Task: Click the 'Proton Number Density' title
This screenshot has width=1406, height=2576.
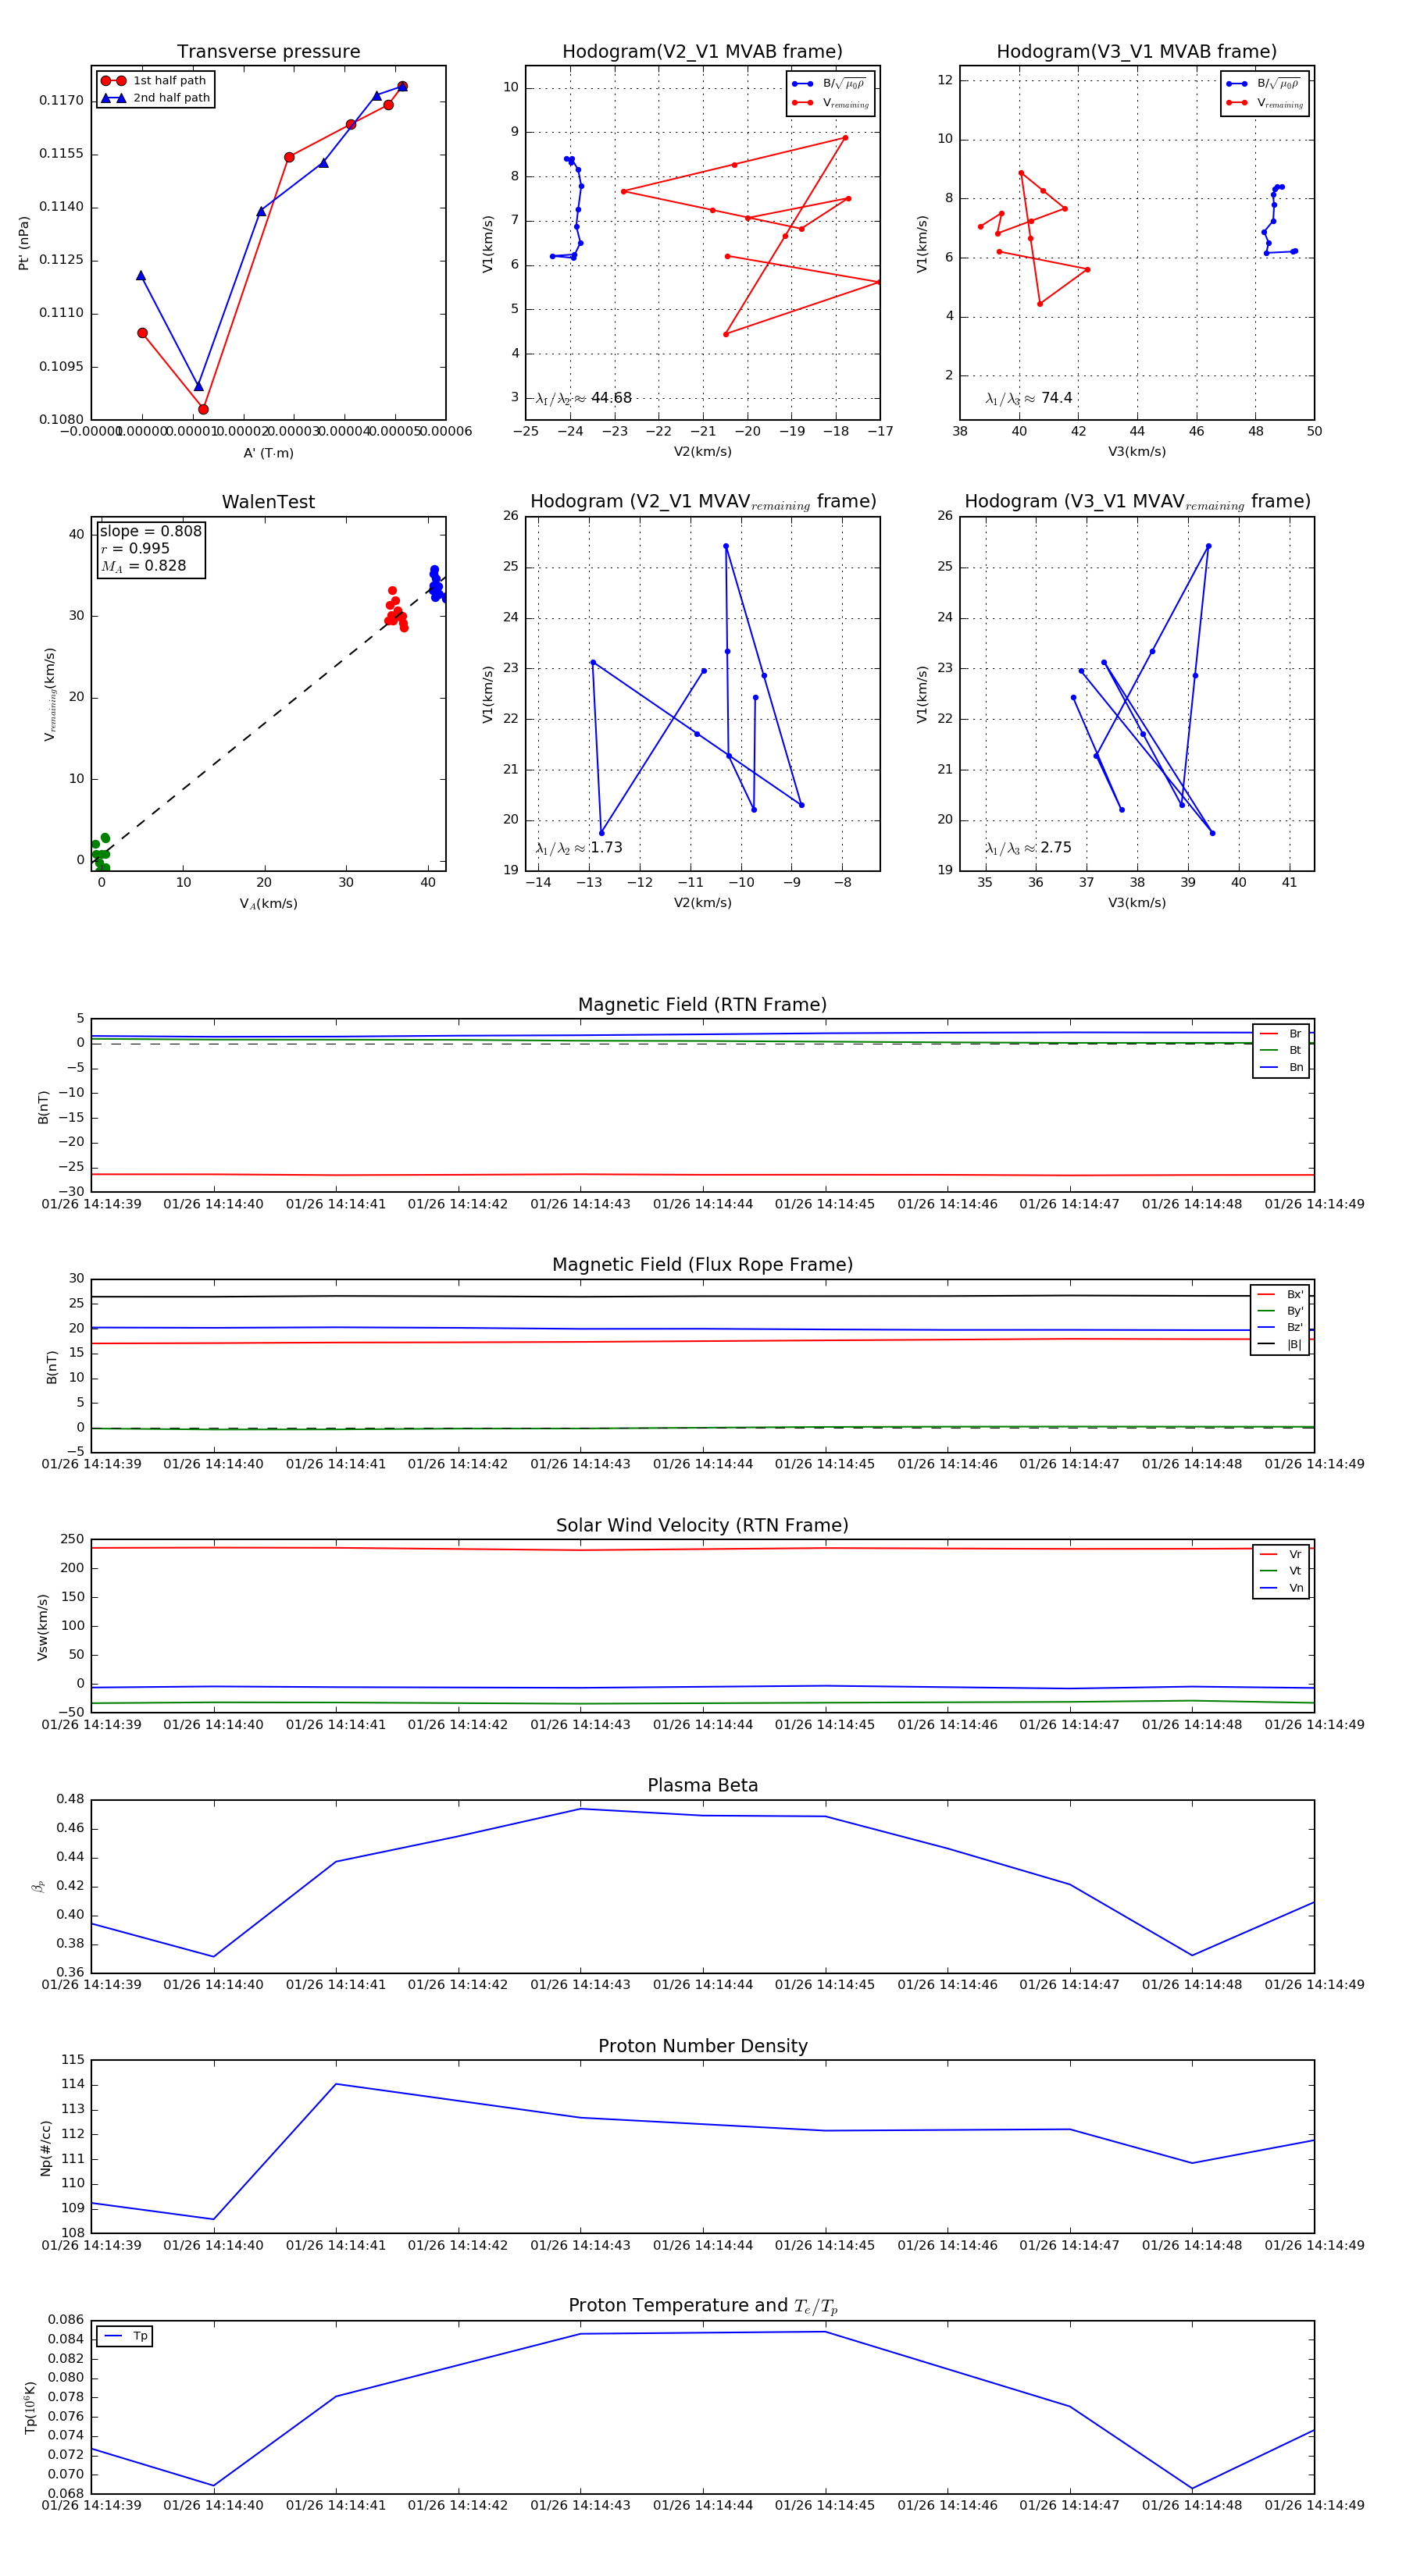Action: [x=702, y=2046]
